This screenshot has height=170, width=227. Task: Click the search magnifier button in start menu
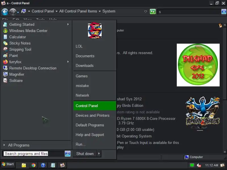tap(68, 154)
